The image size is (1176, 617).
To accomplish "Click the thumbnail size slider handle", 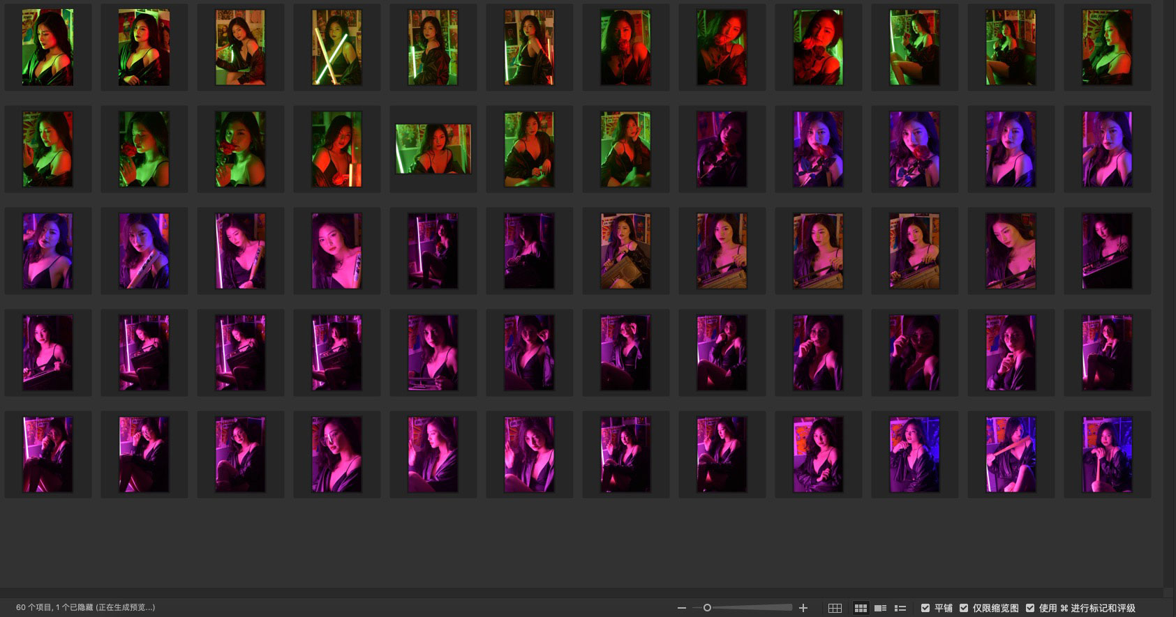I will (707, 608).
